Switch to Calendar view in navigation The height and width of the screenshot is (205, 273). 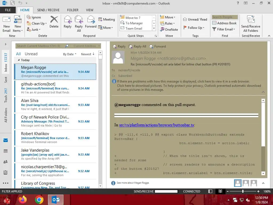tap(6, 151)
